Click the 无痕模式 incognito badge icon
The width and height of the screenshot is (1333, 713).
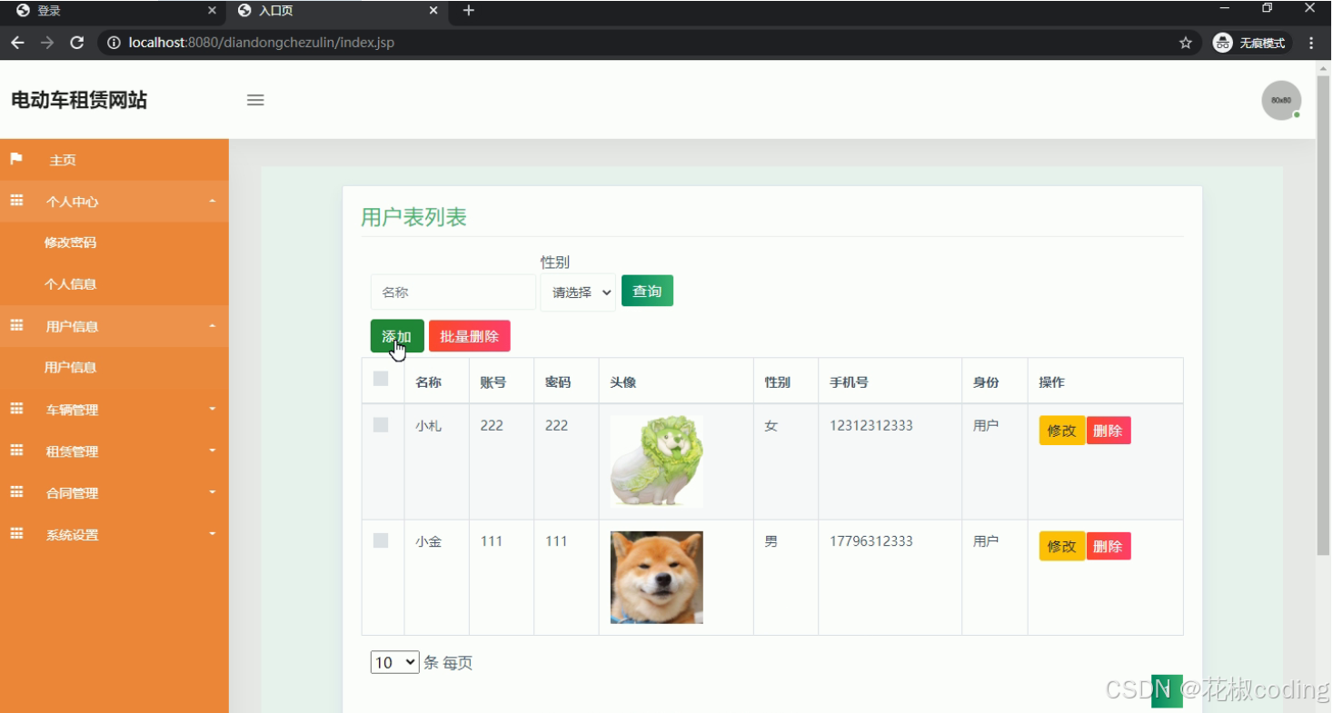pyautogui.click(x=1221, y=42)
